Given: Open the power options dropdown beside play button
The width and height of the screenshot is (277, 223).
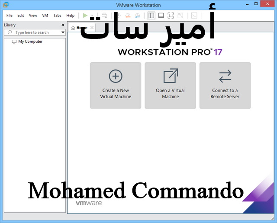Looking at the screenshot, I should 92,16.
